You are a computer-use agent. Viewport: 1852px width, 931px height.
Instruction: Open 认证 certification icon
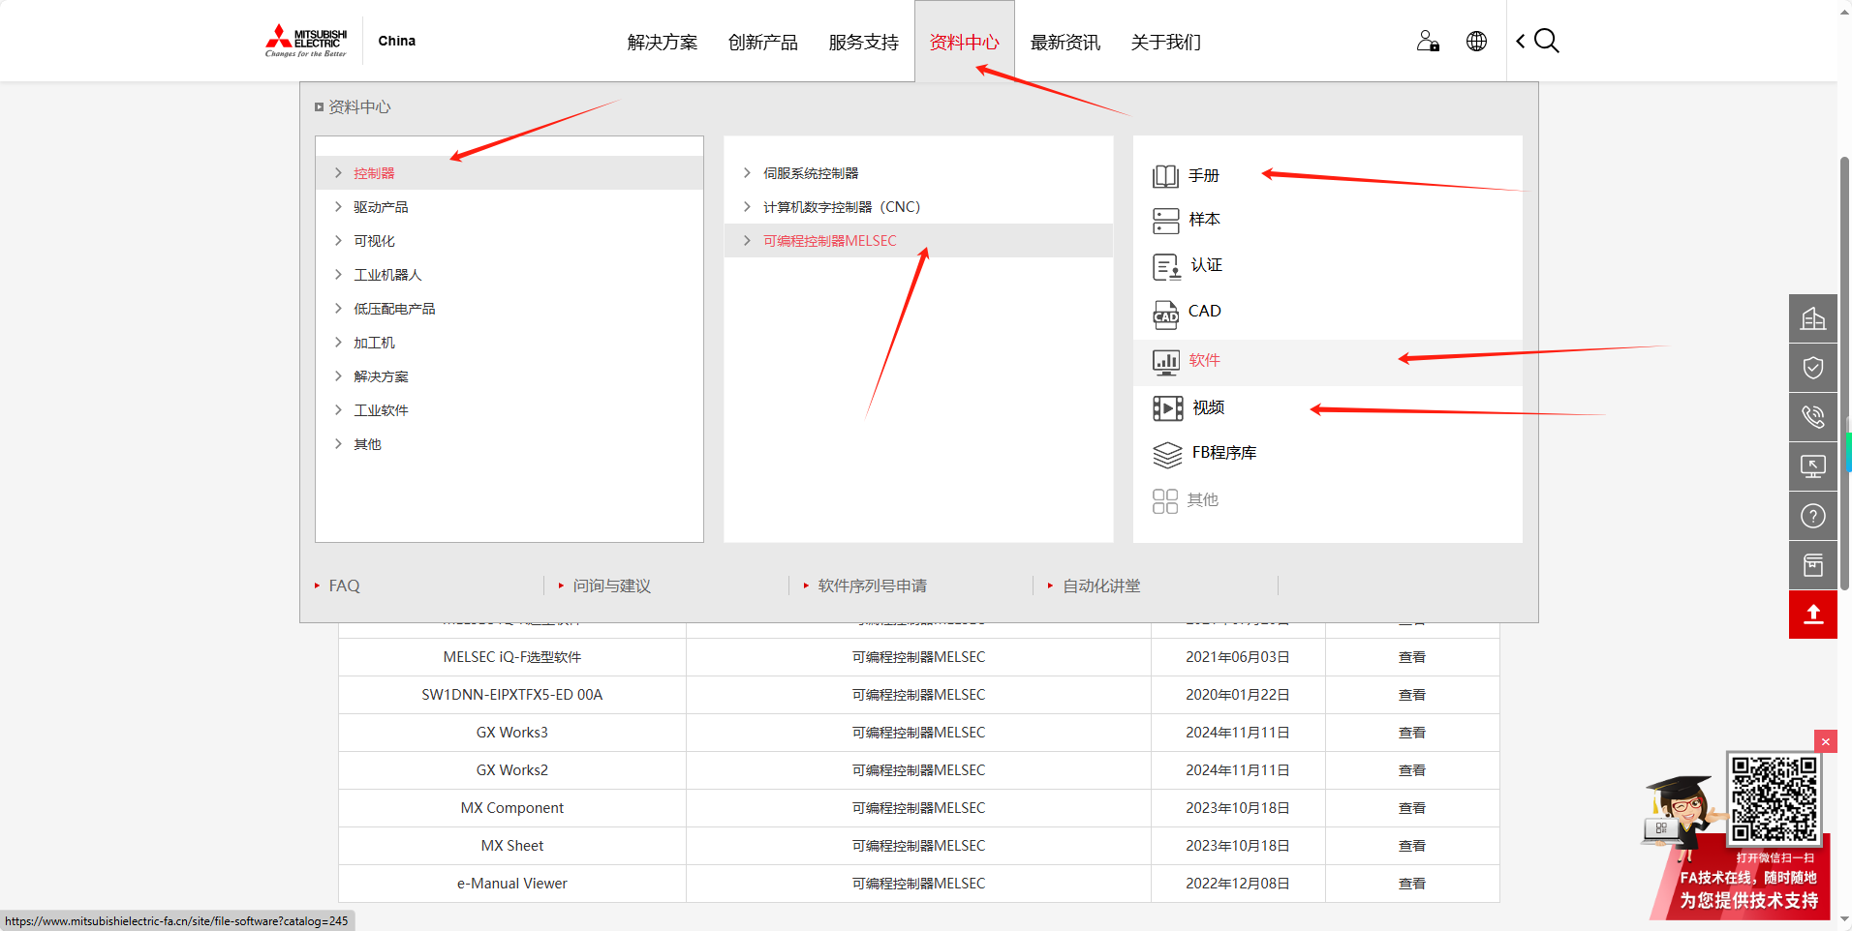pyautogui.click(x=1166, y=266)
